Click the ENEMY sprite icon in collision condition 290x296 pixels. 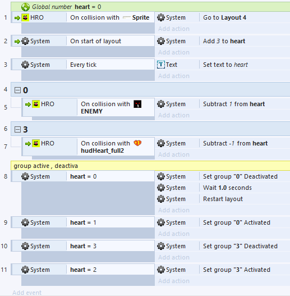coord(137,104)
